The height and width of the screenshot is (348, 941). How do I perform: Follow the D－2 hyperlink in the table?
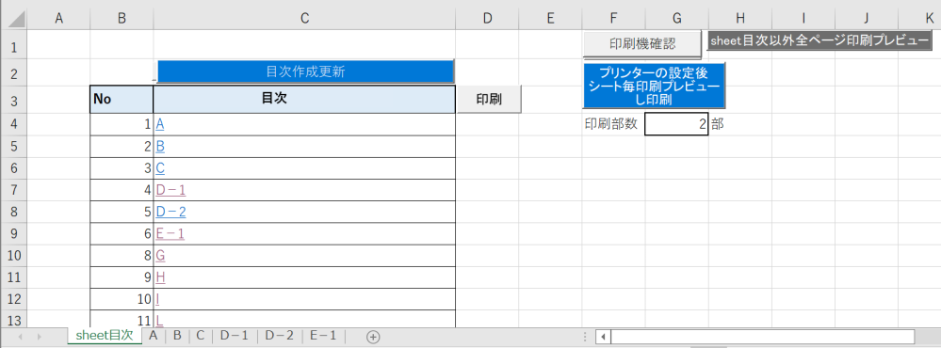(x=170, y=212)
